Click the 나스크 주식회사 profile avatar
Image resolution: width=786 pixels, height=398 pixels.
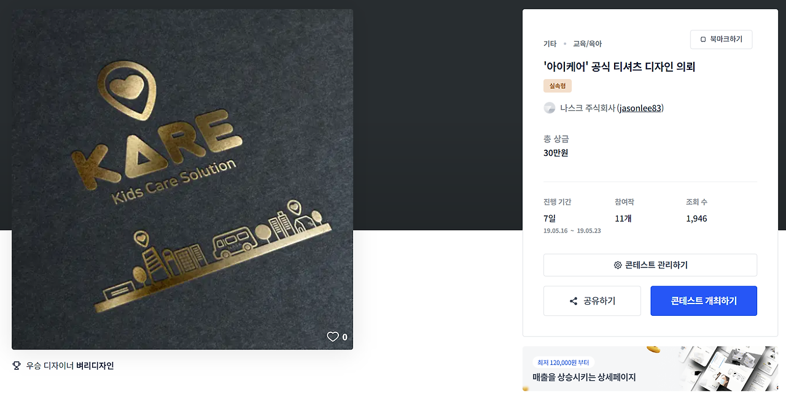[550, 108]
